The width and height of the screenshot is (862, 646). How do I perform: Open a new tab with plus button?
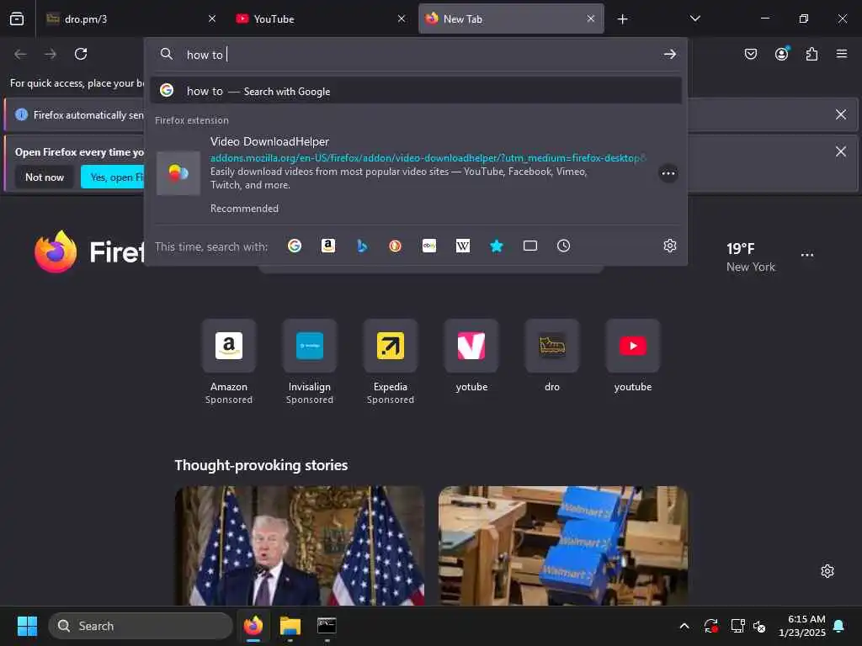pyautogui.click(x=622, y=19)
